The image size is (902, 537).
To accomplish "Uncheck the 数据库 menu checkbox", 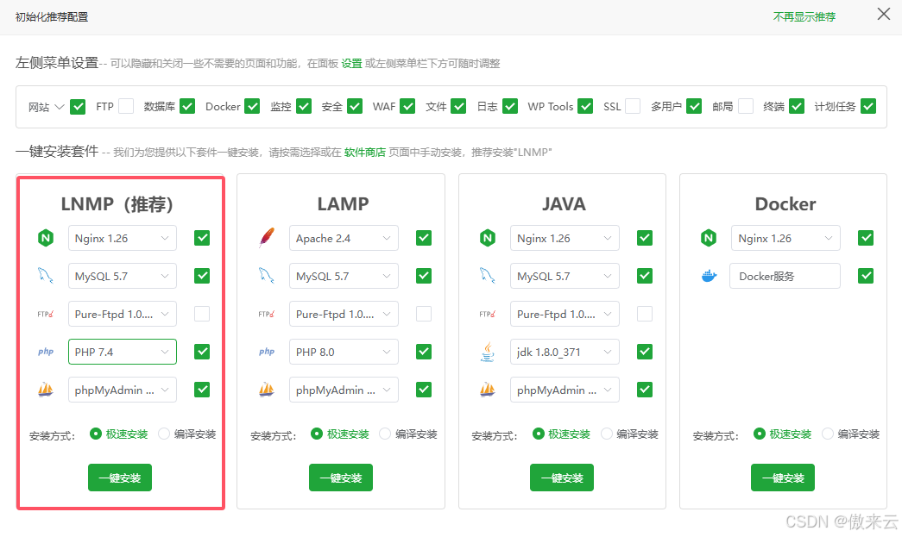I will pos(187,106).
